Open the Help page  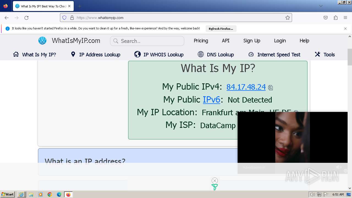tap(304, 41)
